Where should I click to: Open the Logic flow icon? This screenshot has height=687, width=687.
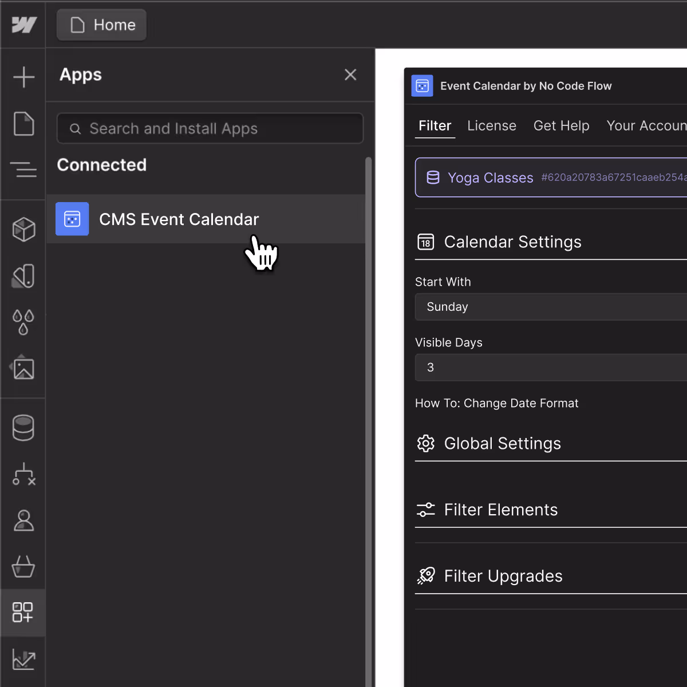pos(24,474)
